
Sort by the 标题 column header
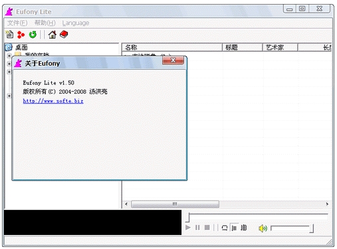[x=243, y=47]
